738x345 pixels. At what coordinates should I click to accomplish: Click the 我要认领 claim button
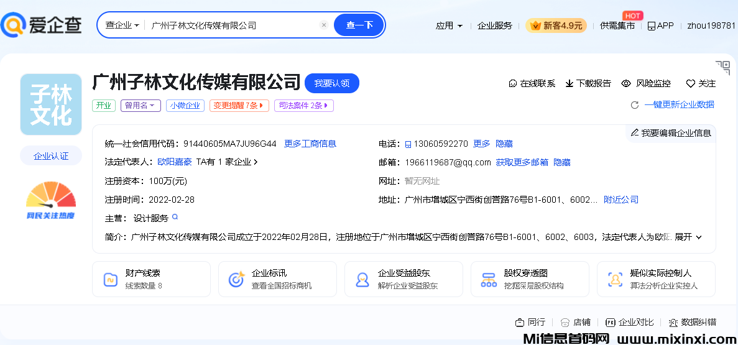[331, 83]
